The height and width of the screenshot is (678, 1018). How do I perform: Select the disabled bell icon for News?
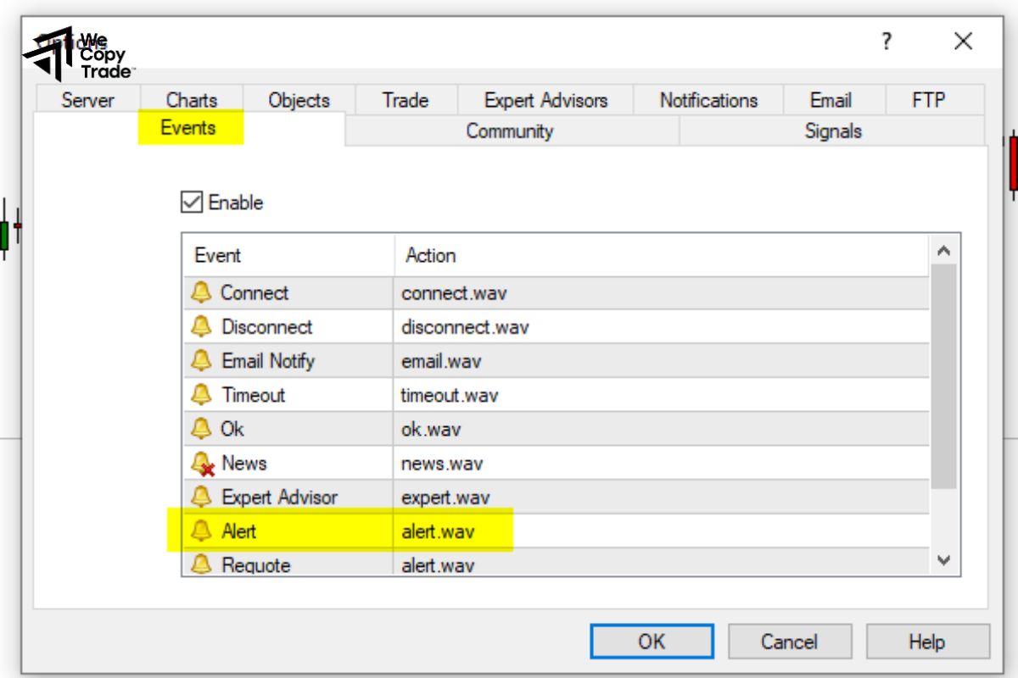click(203, 463)
